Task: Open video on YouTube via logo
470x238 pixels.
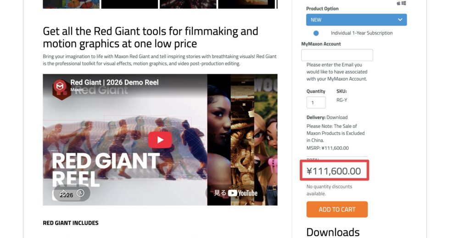Action: point(243,193)
